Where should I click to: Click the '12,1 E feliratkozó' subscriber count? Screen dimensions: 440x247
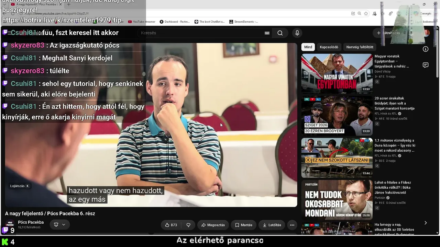point(29,227)
